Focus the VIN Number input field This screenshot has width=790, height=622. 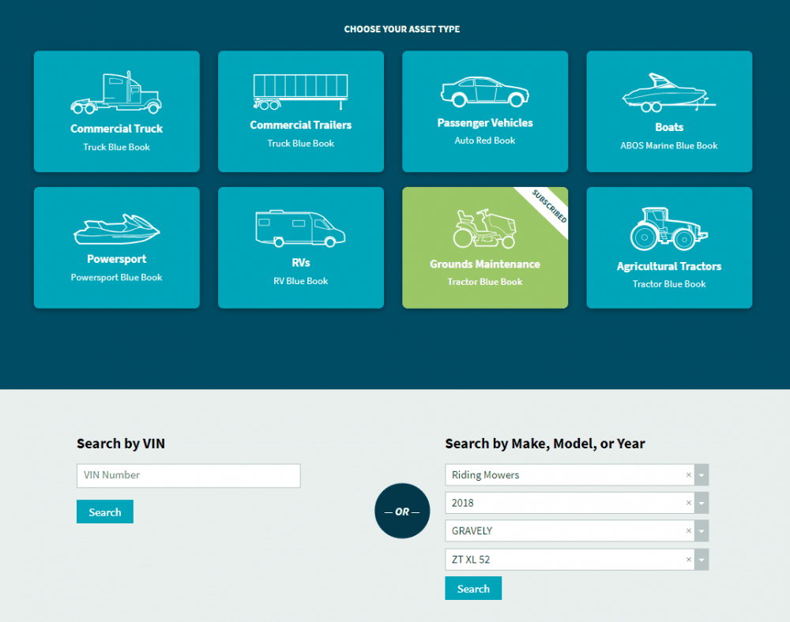pyautogui.click(x=188, y=475)
